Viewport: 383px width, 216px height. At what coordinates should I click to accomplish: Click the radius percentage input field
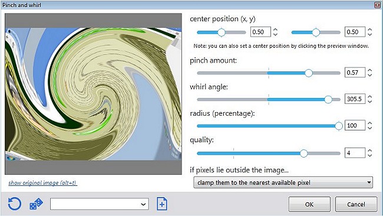355,125
